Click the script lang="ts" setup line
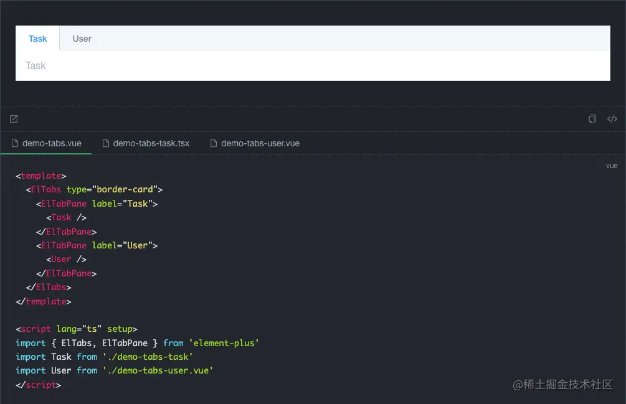 coord(76,329)
